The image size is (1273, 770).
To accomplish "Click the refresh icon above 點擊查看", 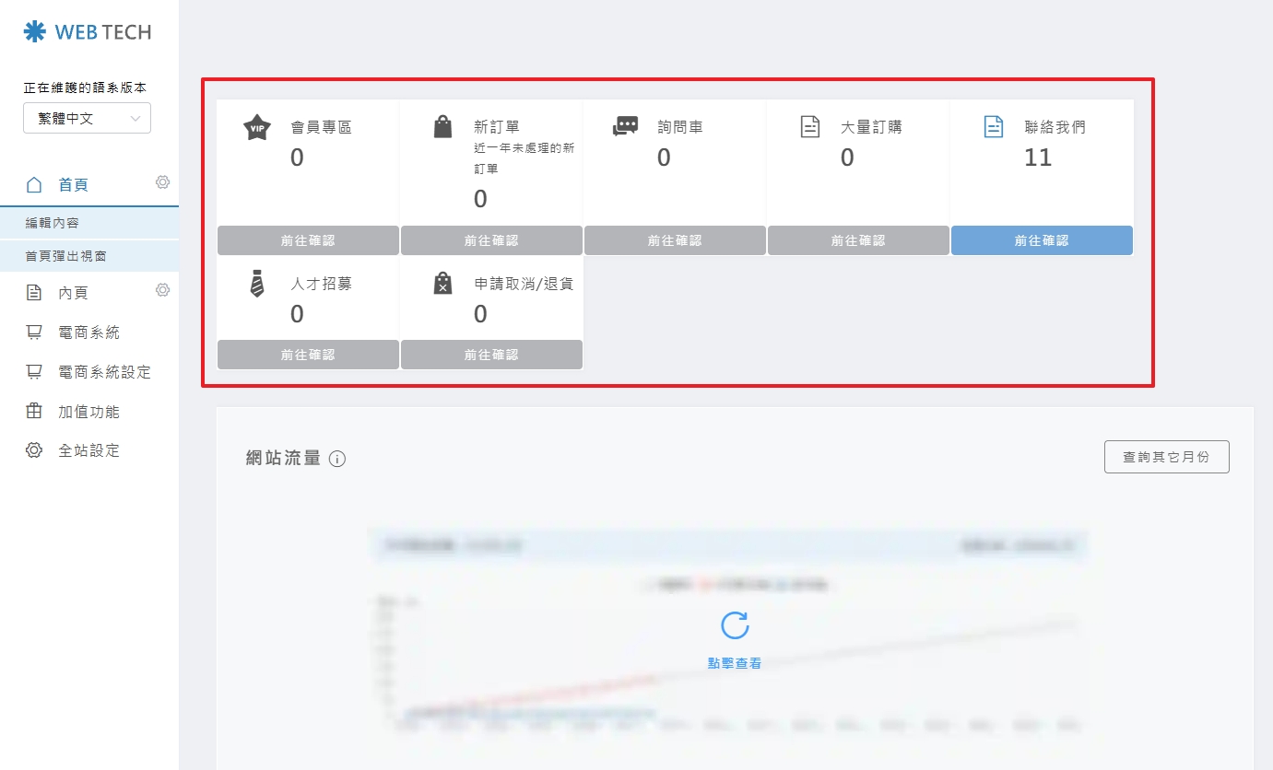I will tap(733, 626).
